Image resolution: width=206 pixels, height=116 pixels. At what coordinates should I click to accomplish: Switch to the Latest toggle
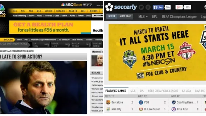point(111,16)
